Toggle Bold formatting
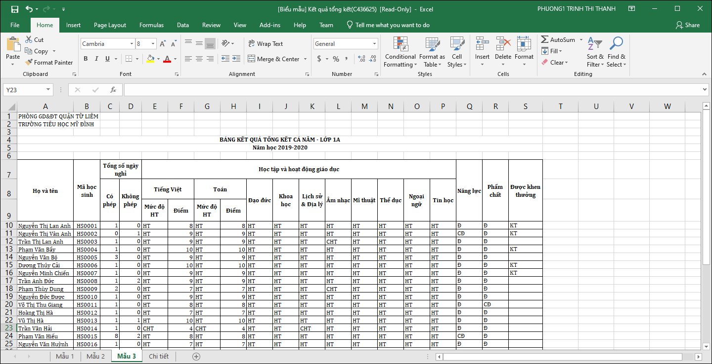Screen dimensions: 712x364 [x=86, y=59]
